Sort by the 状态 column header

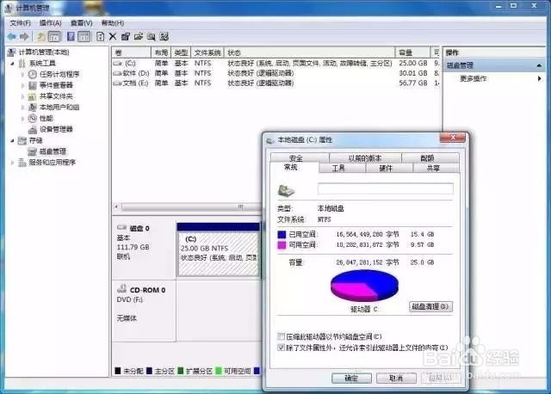coord(310,52)
